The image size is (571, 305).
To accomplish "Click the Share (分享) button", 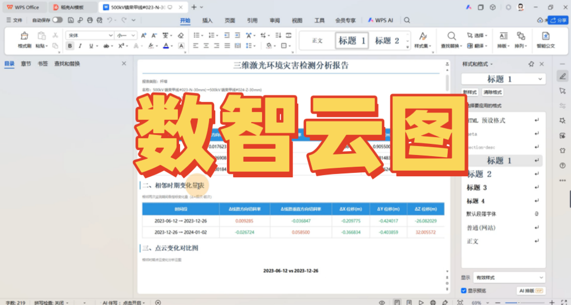I will point(558,21).
